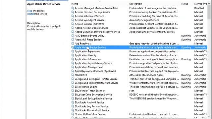Click 'Provides nonstop backup for partitions' description
Screen dimensions: 212x119
click(x=154, y=12)
